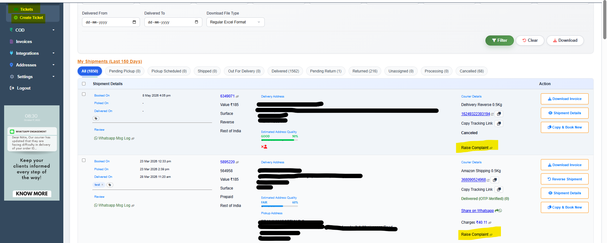Open Out For Delivery (0) tab

tap(244, 71)
